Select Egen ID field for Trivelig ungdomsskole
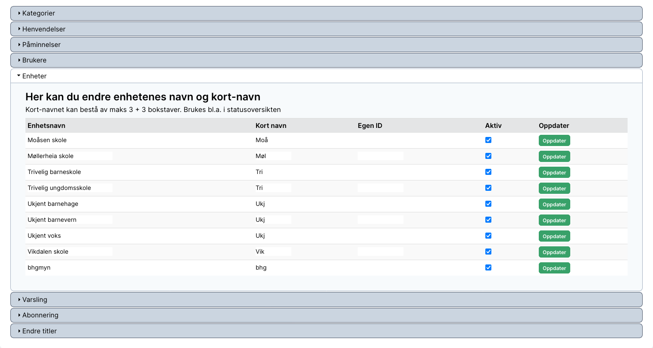This screenshot has width=653, height=348. click(x=381, y=188)
